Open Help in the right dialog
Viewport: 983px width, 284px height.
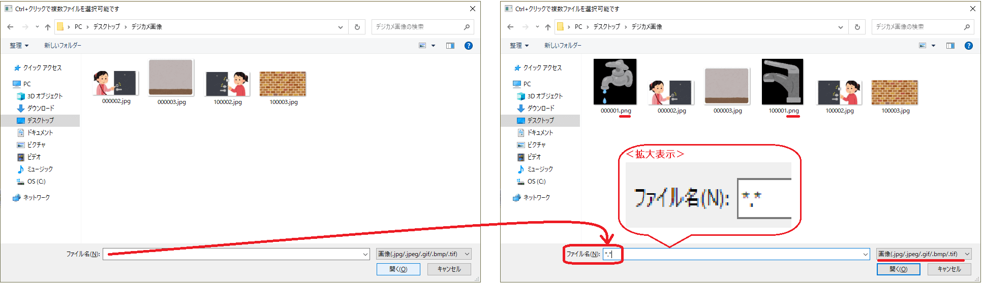coord(968,46)
